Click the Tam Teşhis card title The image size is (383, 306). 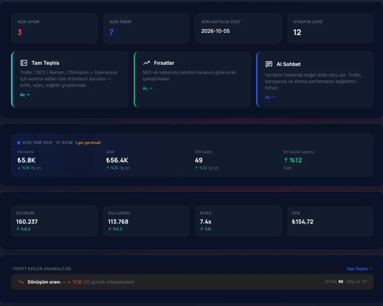pyautogui.click(x=45, y=63)
